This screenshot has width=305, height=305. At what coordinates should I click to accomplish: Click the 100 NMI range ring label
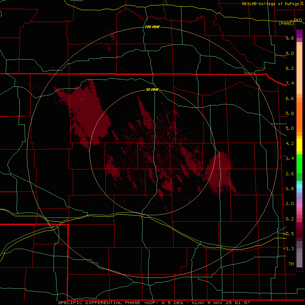pos(152,27)
